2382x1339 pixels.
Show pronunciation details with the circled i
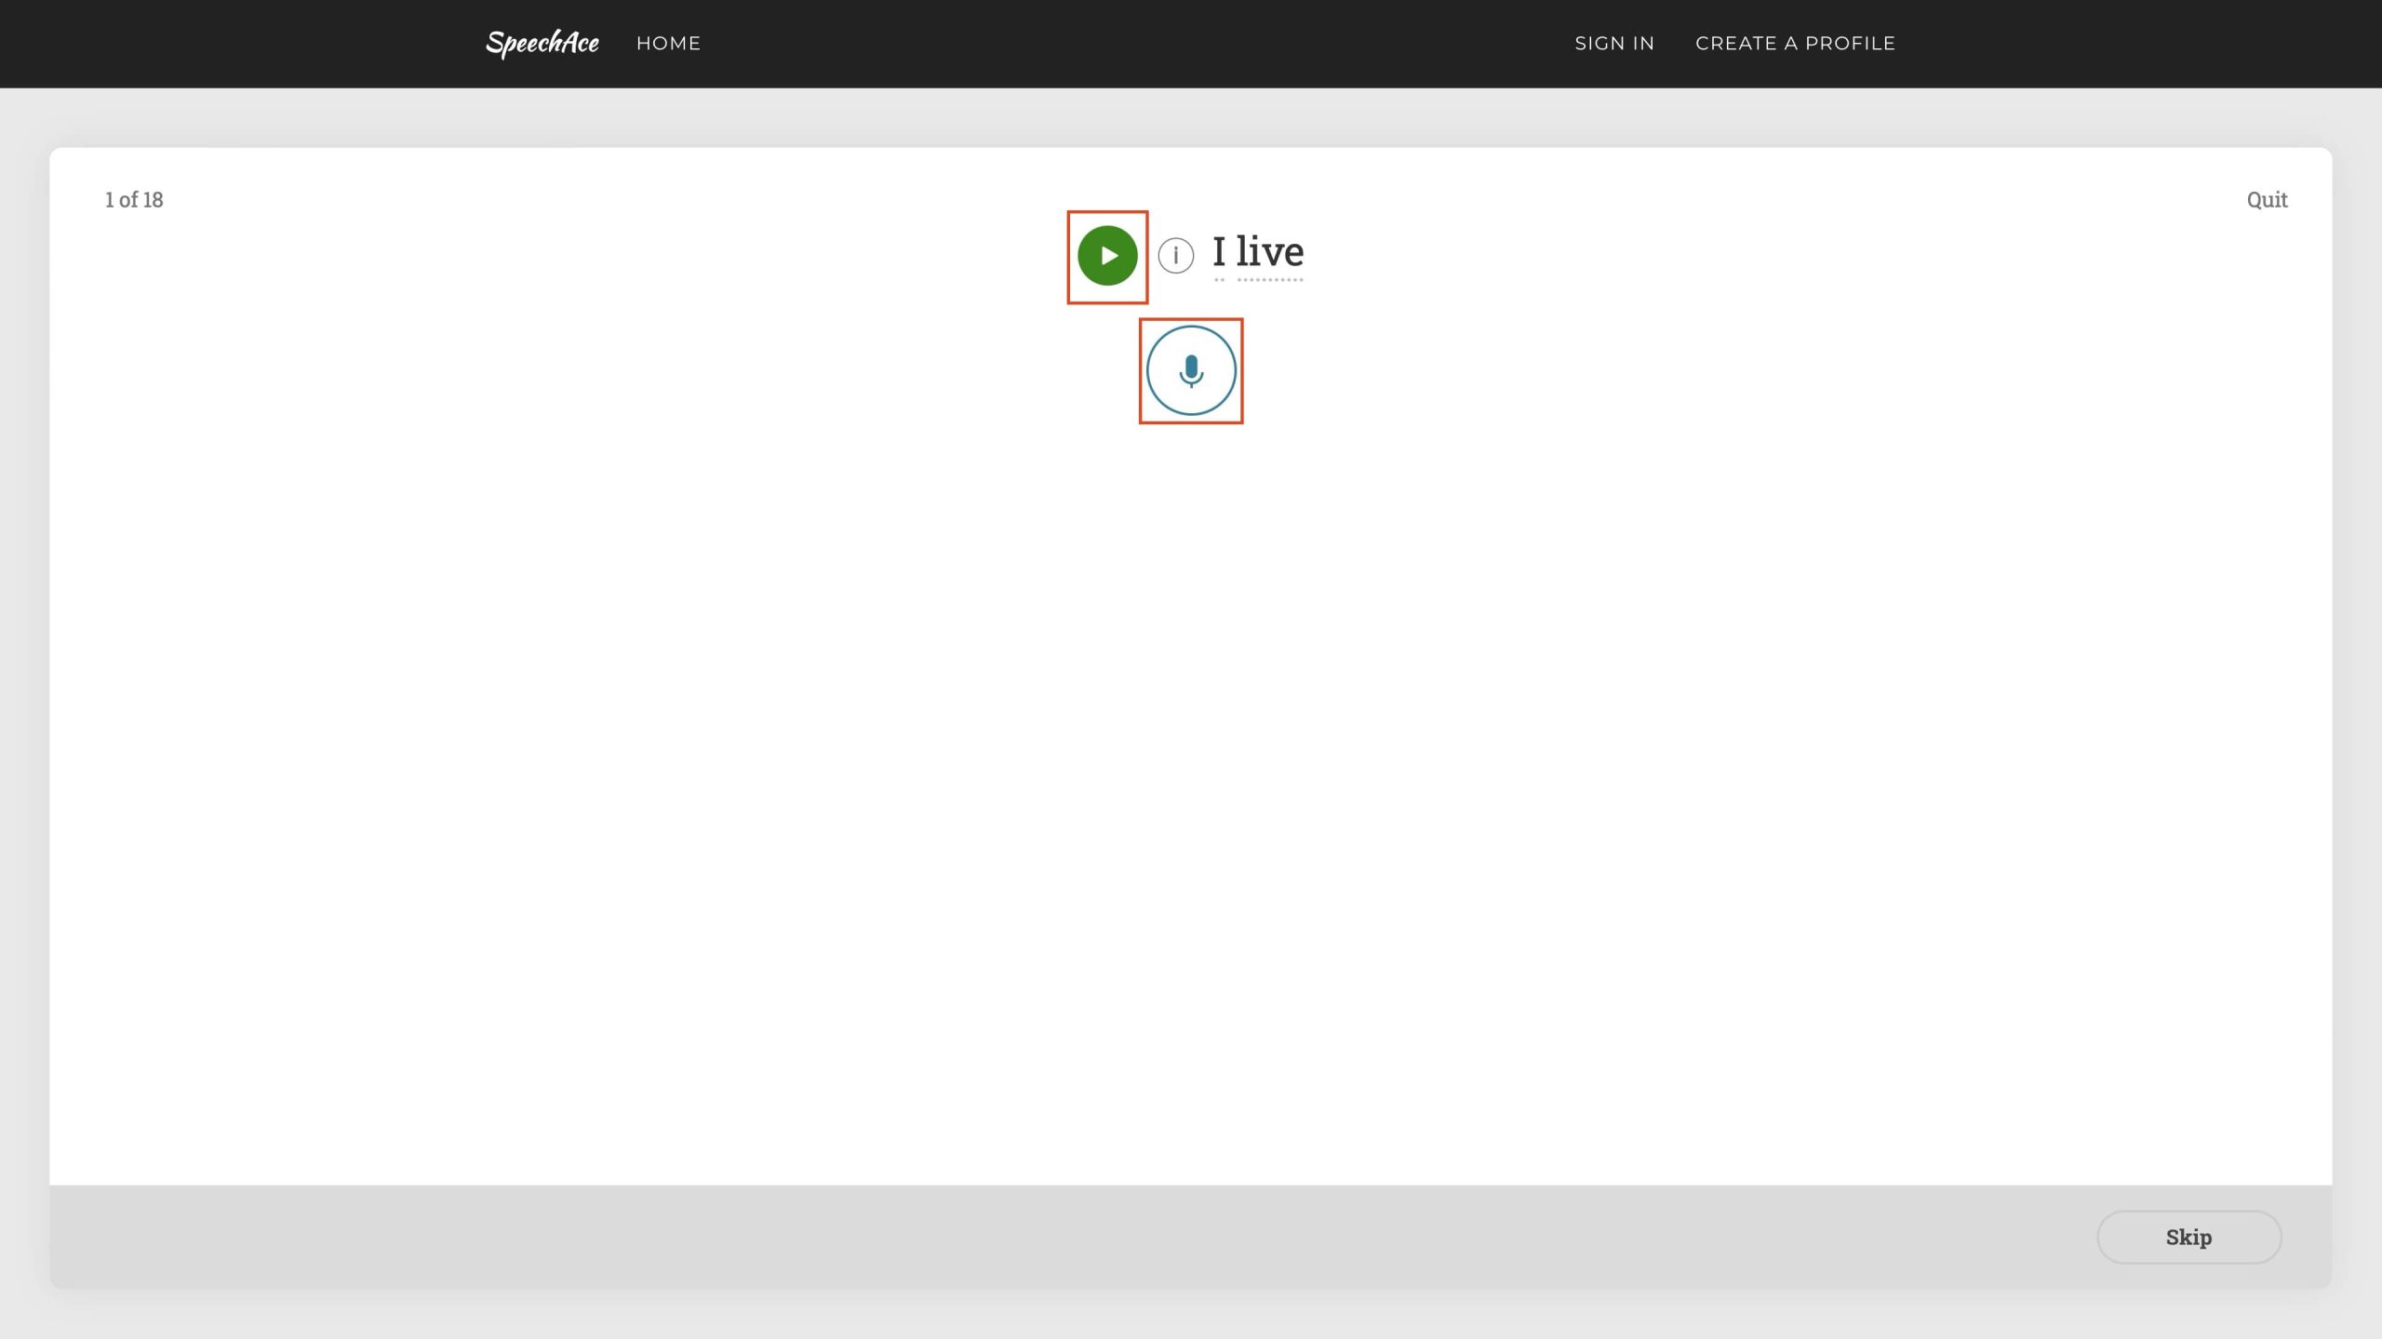pyautogui.click(x=1176, y=255)
